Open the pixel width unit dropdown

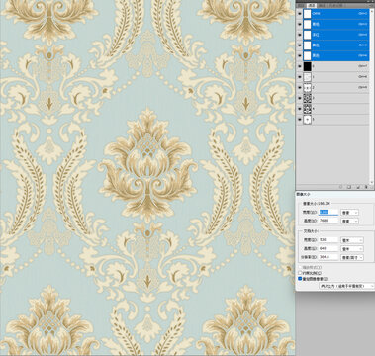click(349, 213)
